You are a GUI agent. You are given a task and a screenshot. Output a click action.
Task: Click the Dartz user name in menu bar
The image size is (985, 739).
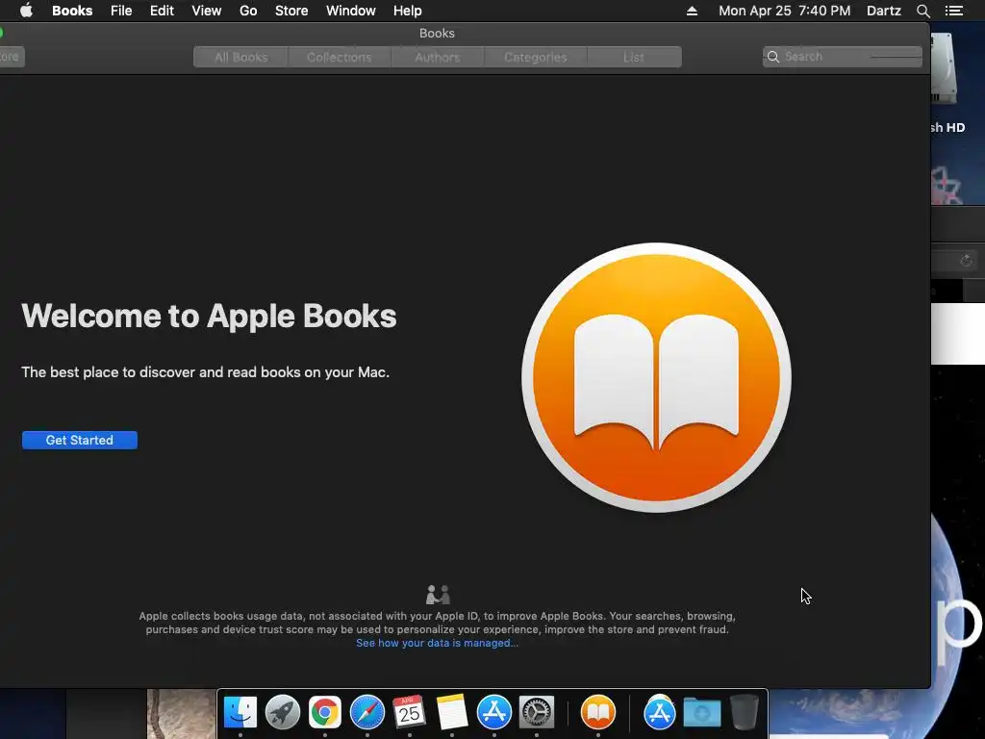(x=883, y=11)
